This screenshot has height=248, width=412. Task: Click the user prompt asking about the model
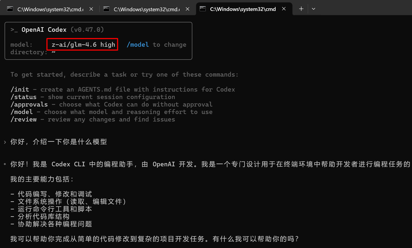58,142
